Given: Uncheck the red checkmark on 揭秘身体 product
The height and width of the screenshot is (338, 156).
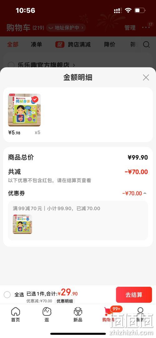Looking at the screenshot, I should pyautogui.click(x=35, y=99).
